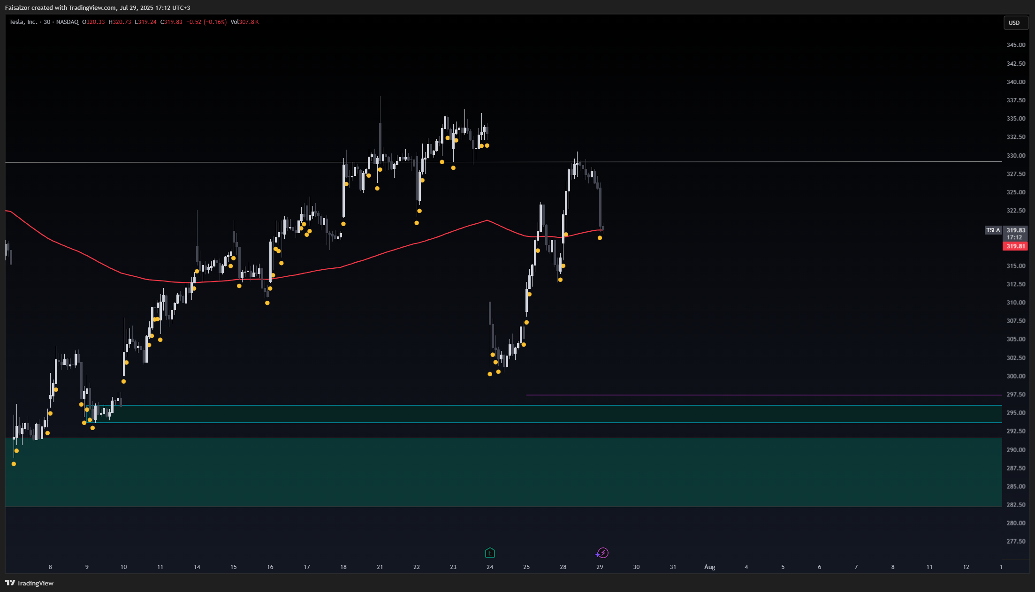Click the '29' date axis label

pos(600,567)
